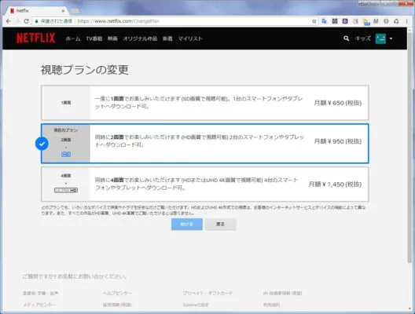Open the ヘルプセンター footer link
Image resolution: width=415 pixels, height=314 pixels.
click(x=117, y=293)
